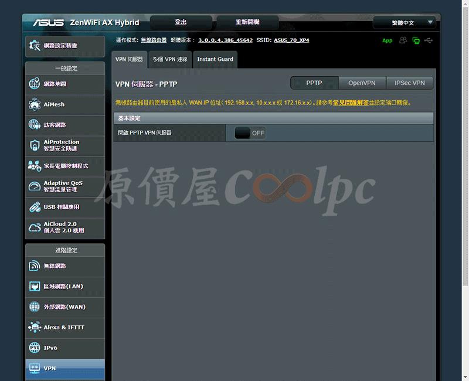Enable the PPTP VPN server switch

click(250, 133)
